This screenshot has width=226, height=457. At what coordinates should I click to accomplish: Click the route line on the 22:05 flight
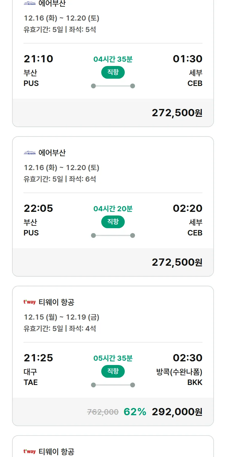pyautogui.click(x=113, y=235)
